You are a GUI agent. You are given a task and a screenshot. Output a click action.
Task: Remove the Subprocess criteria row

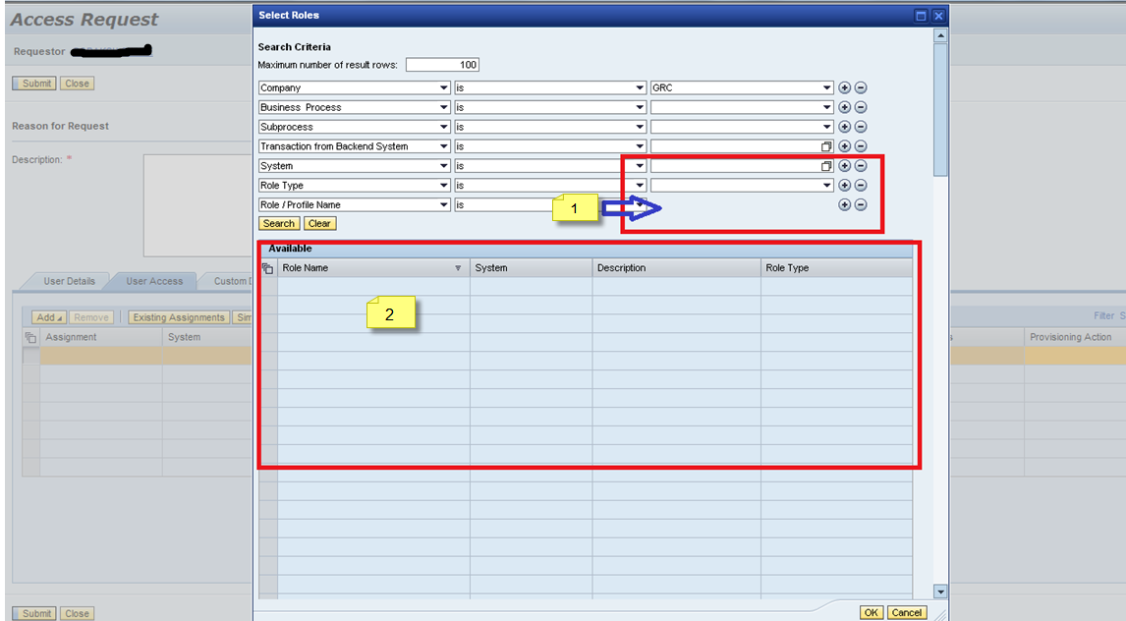[861, 127]
